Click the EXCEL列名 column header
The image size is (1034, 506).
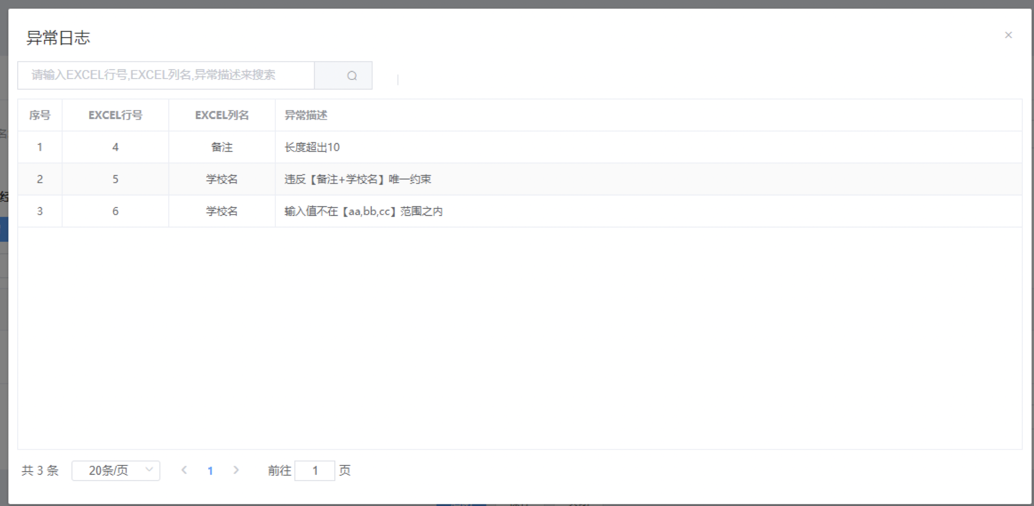(x=222, y=115)
